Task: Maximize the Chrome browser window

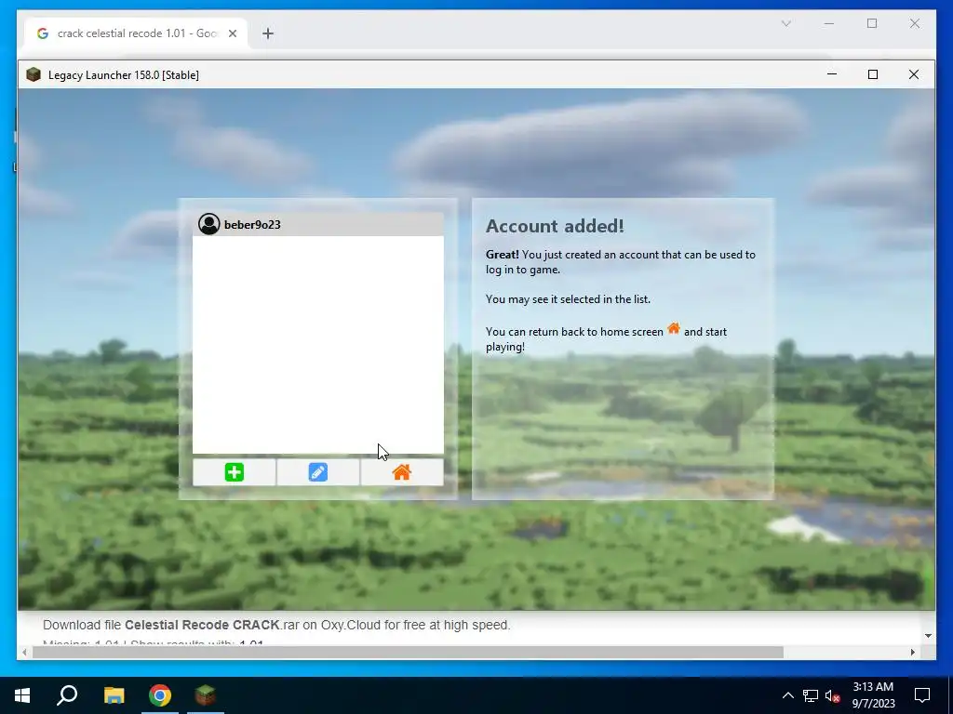Action: (x=872, y=23)
